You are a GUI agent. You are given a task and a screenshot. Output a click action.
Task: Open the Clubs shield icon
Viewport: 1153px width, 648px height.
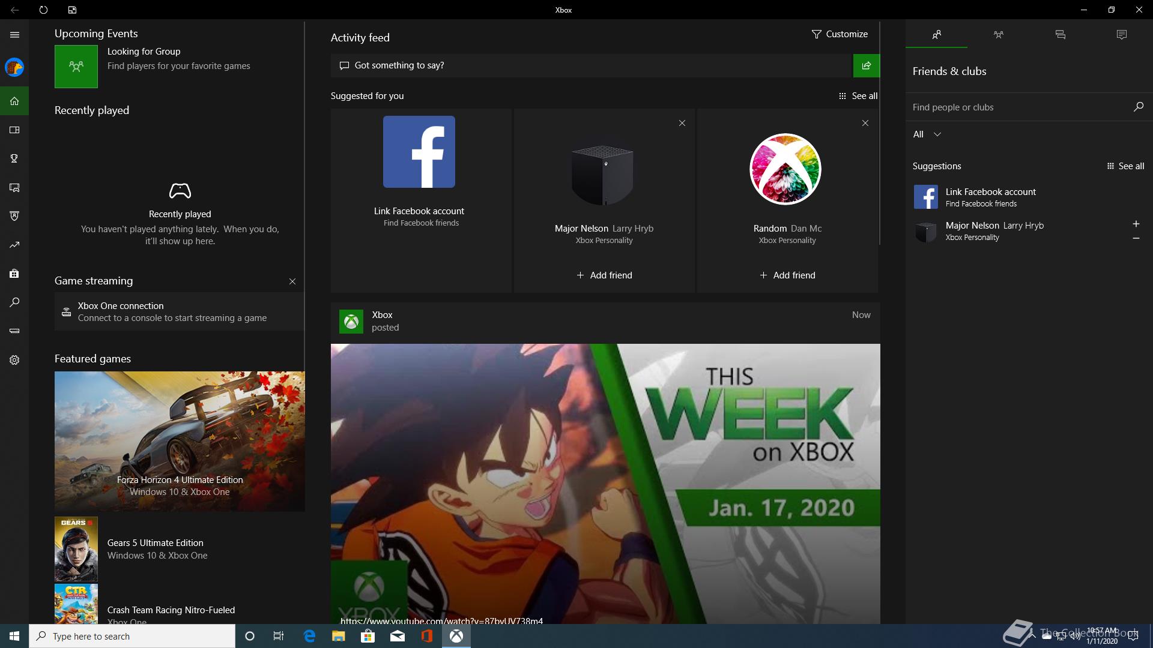(x=14, y=216)
